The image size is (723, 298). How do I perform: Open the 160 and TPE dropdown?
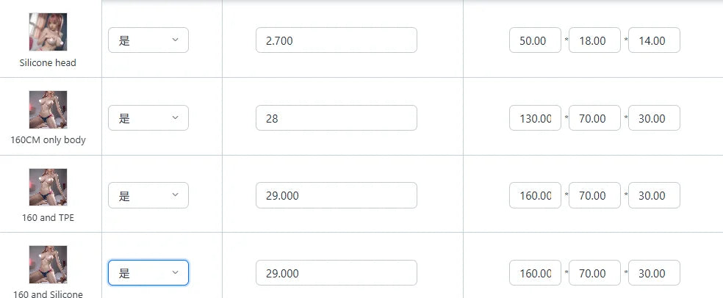point(148,195)
